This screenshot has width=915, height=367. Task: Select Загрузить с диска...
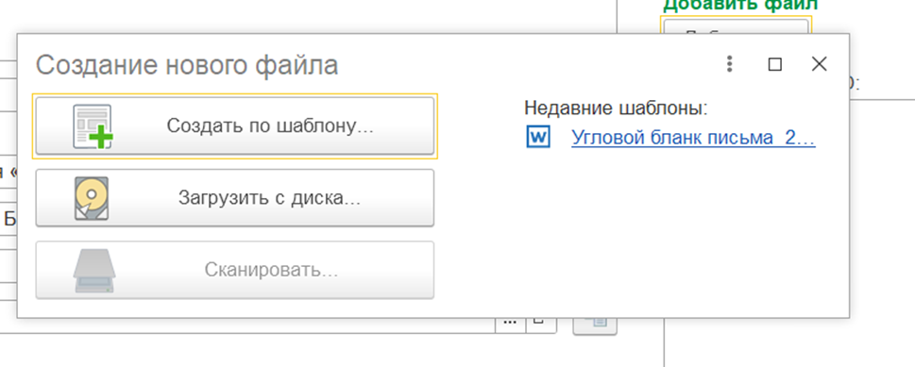click(234, 198)
